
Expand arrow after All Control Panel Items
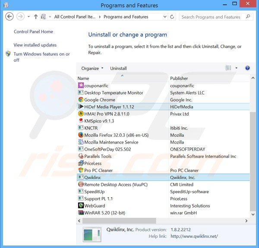[x=100, y=17]
